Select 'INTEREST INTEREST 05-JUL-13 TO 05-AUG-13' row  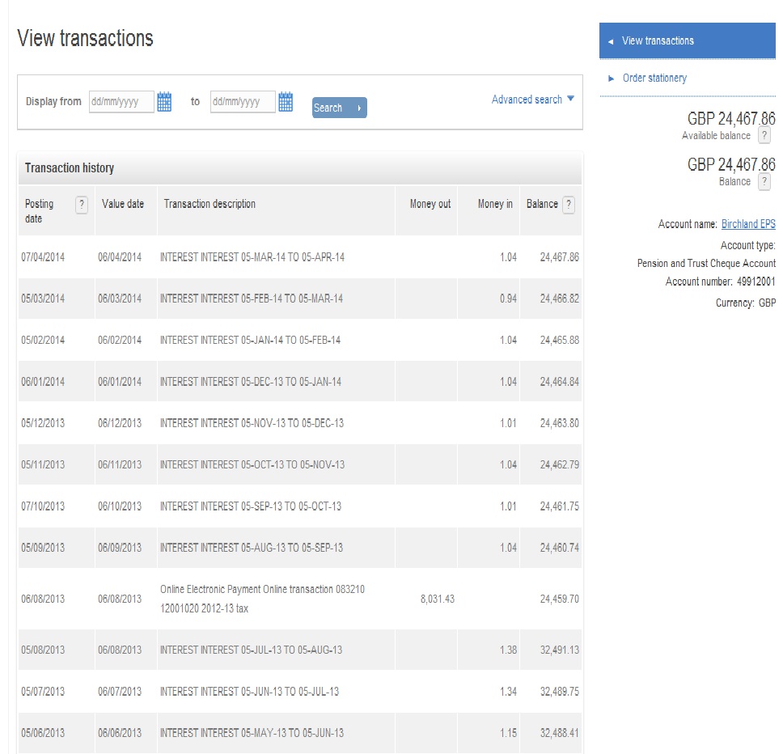[x=299, y=650]
